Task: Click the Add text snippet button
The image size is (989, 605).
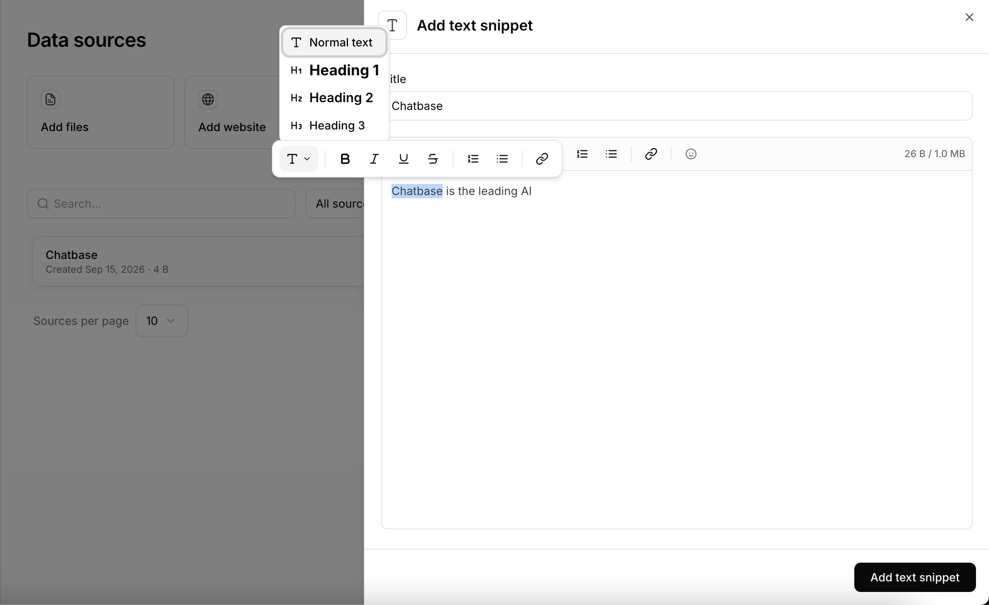Action: click(x=915, y=577)
